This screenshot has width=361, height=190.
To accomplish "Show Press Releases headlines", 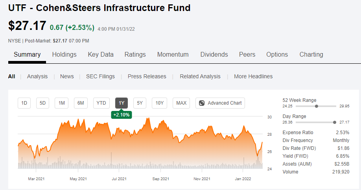I will click(x=147, y=76).
